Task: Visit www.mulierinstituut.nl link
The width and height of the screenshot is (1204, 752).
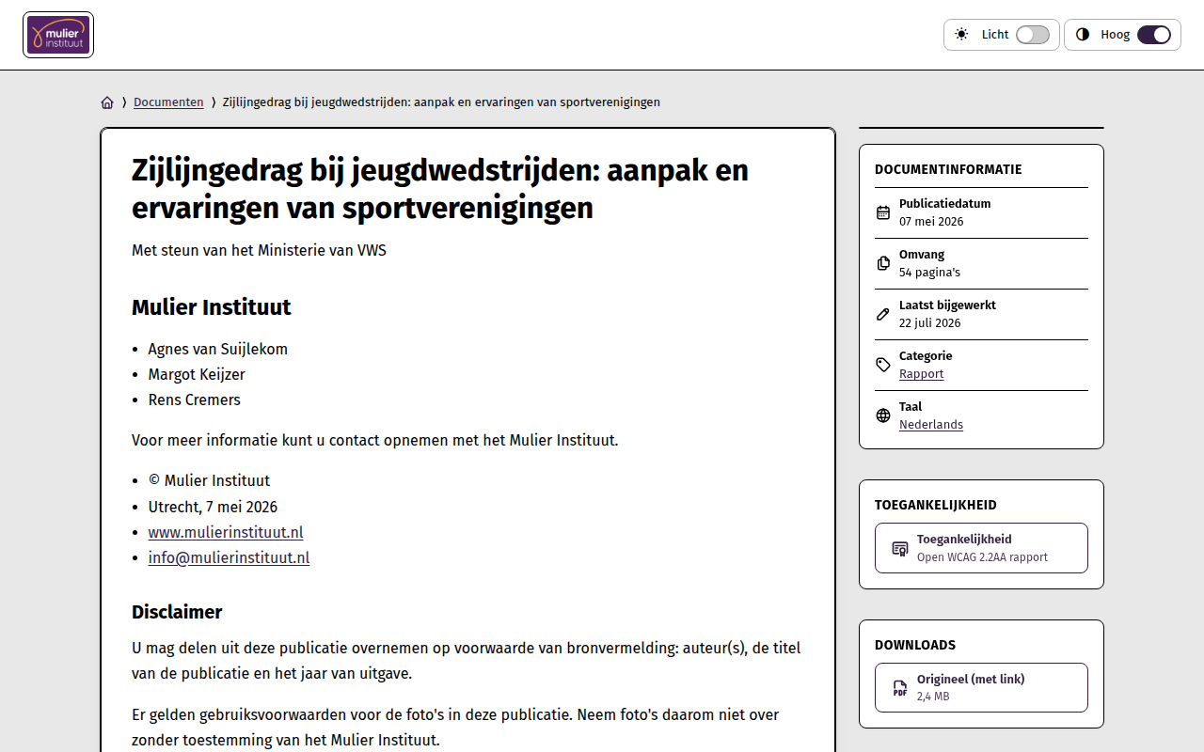Action: coord(226,532)
